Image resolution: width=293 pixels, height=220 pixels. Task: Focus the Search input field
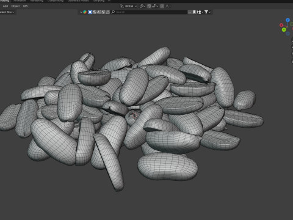click(x=149, y=12)
